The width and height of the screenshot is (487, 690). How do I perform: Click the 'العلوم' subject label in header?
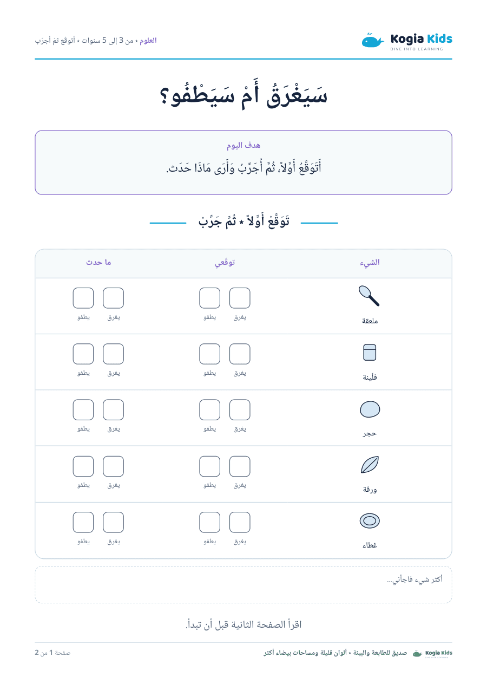148,41
